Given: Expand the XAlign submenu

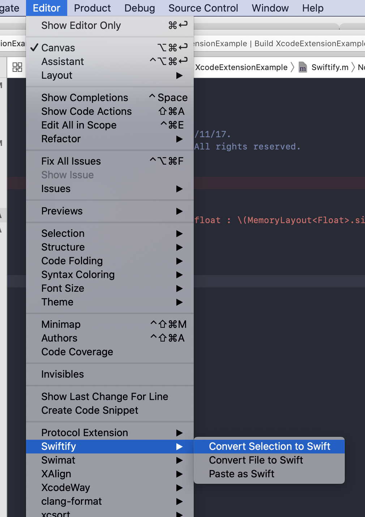Looking at the screenshot, I should pos(110,474).
